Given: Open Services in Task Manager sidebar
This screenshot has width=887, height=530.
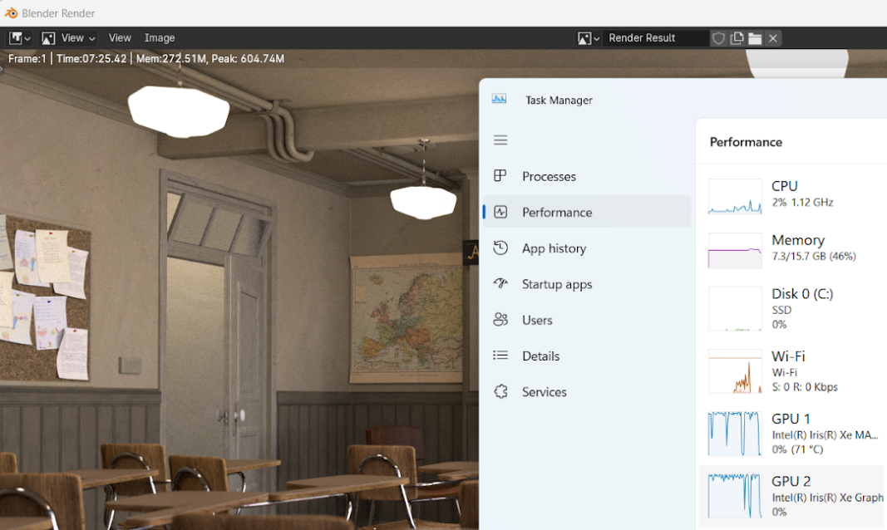Looking at the screenshot, I should (544, 392).
